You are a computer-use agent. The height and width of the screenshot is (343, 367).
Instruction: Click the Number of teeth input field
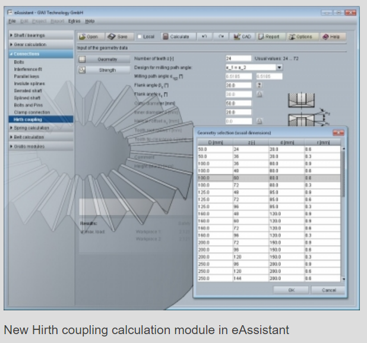click(238, 59)
